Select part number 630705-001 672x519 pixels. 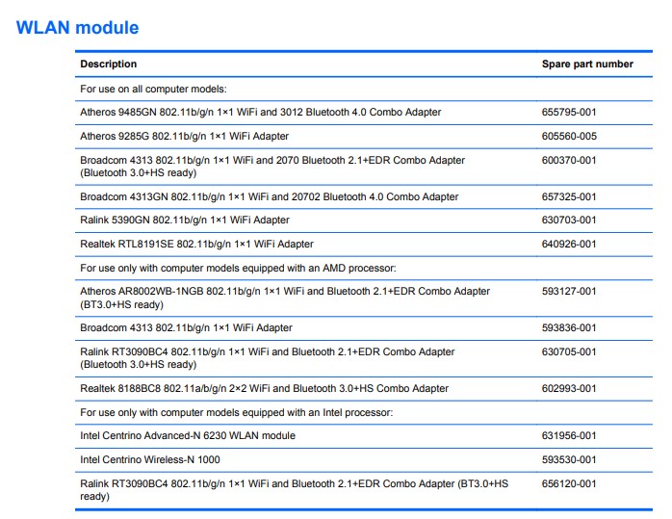click(x=569, y=352)
